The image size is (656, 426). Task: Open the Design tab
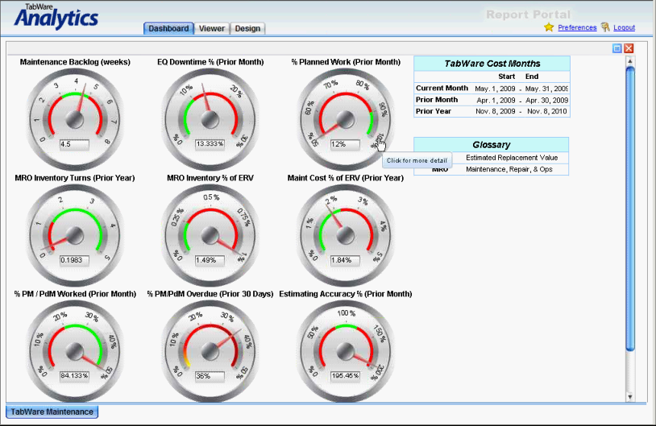coord(247,28)
